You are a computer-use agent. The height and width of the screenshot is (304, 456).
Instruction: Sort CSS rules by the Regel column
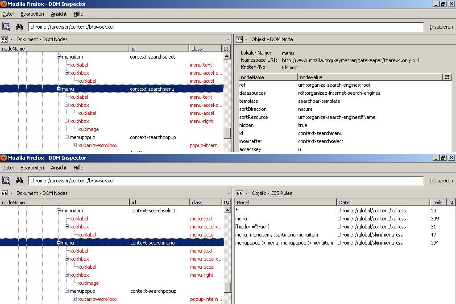(285, 203)
